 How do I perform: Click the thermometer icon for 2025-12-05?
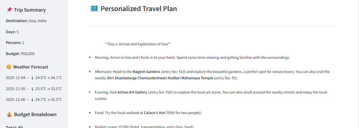(32, 89)
